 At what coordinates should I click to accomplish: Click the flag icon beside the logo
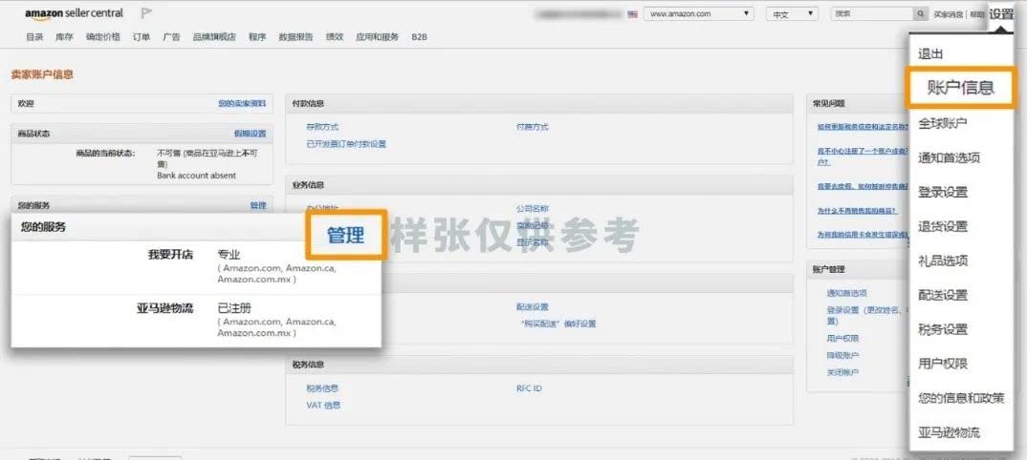point(146,13)
